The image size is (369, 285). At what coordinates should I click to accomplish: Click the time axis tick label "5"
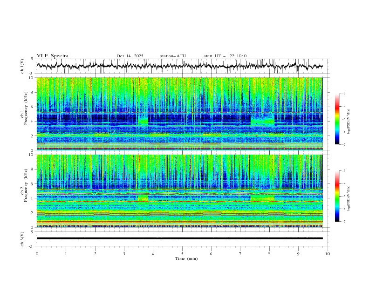click(x=182, y=254)
